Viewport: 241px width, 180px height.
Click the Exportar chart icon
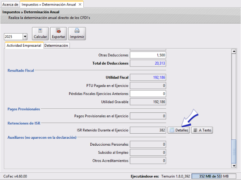(59, 31)
